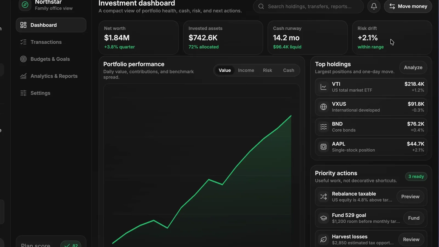Click the Cash runway 14.2 mo value
Image resolution: width=439 pixels, height=247 pixels.
coord(286,38)
